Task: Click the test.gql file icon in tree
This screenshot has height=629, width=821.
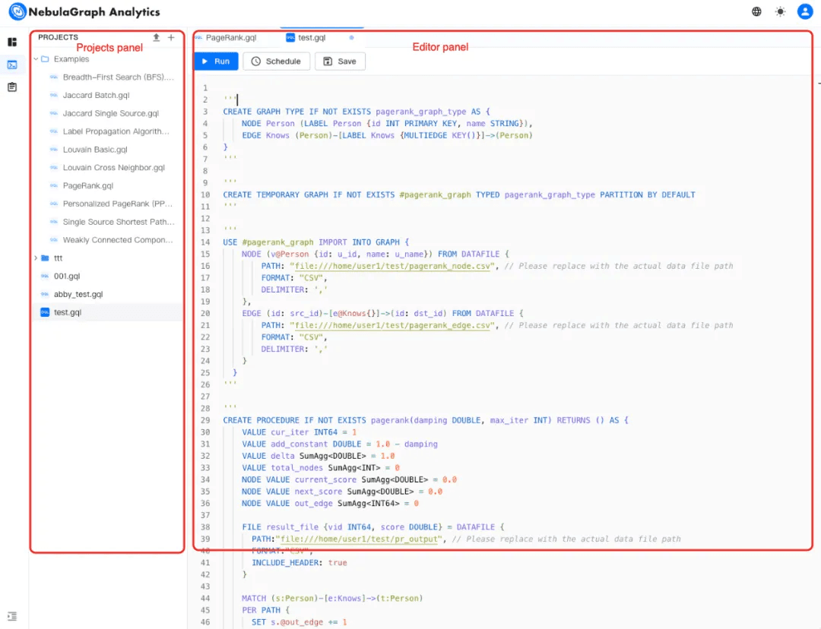Action: coord(45,312)
